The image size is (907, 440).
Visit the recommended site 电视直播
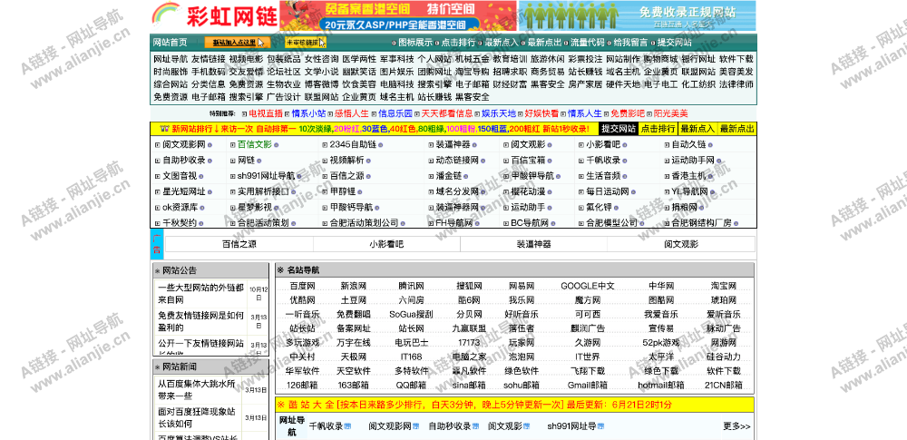pyautogui.click(x=266, y=113)
